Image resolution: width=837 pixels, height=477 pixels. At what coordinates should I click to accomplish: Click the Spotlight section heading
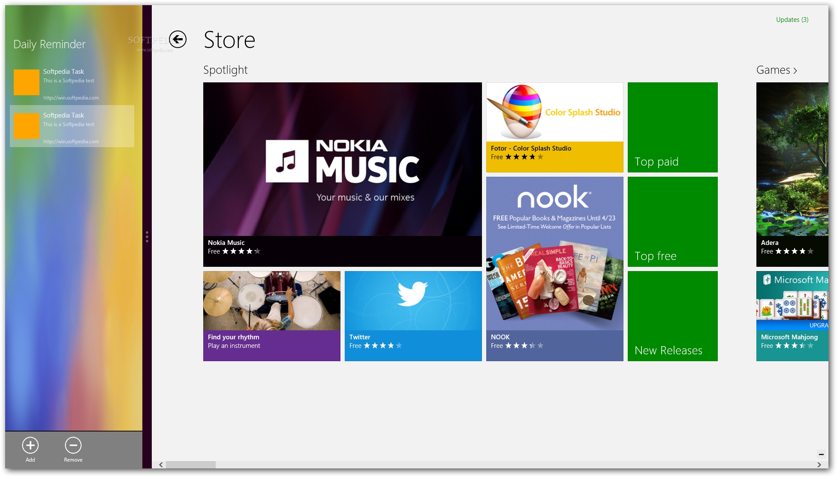tap(225, 70)
